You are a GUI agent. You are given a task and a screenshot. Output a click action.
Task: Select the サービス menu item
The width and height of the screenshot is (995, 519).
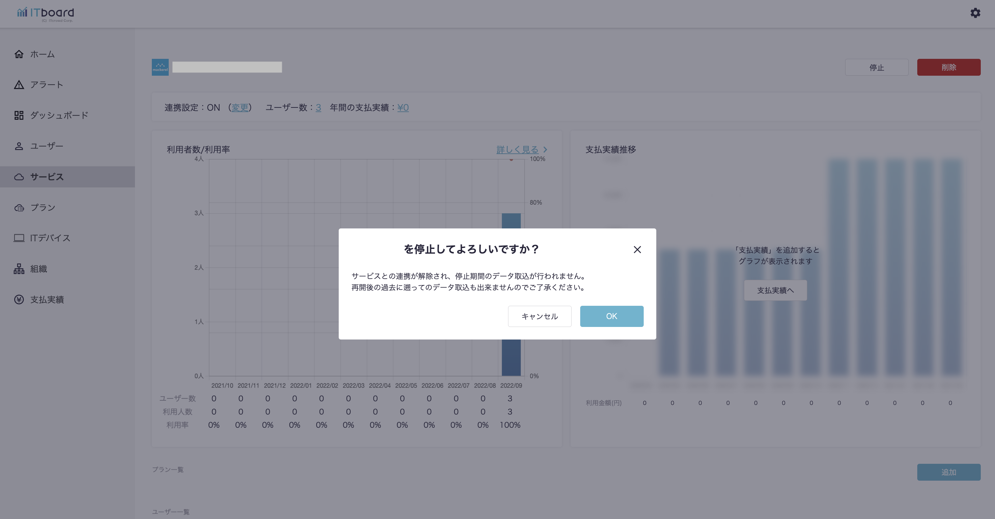point(47,177)
